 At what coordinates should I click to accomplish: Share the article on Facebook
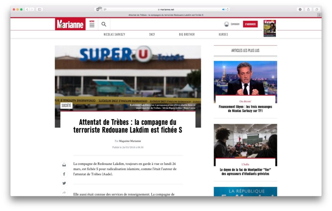pos(64,174)
